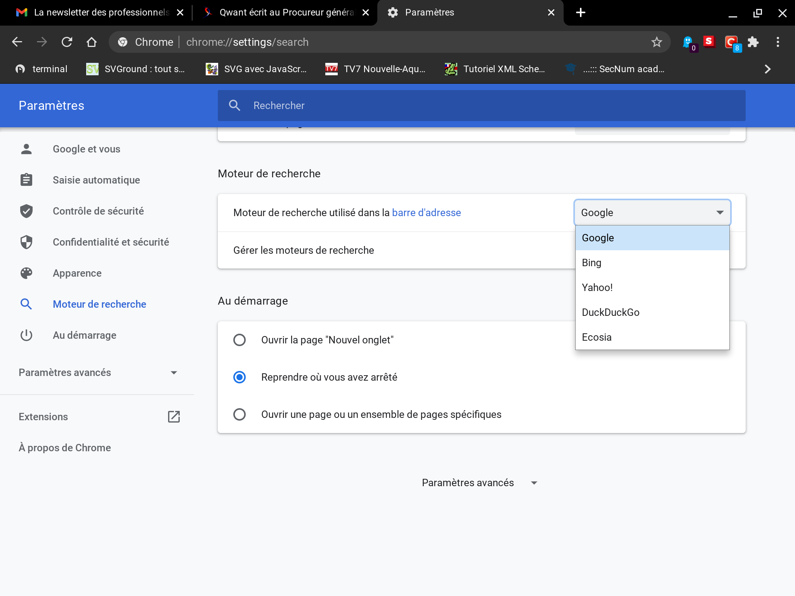
Task: Select Ouvrir la page Nouvel onglet radio
Action: tap(240, 340)
